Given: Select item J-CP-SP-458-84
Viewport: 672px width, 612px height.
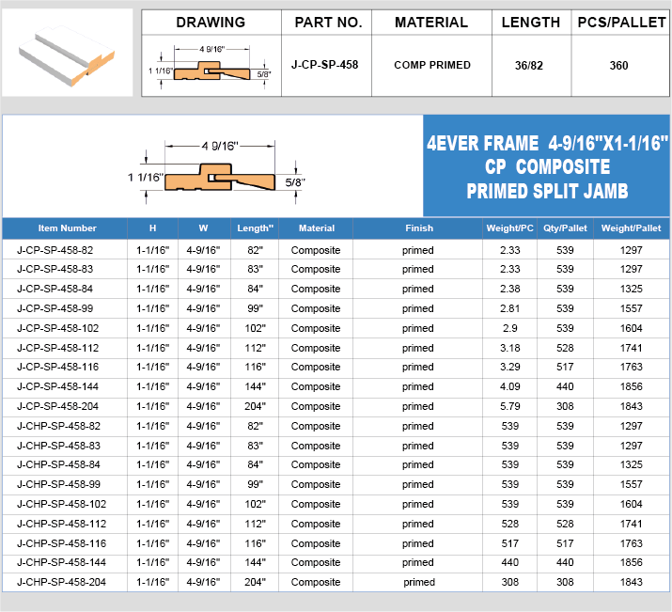Looking at the screenshot, I should [x=55, y=289].
